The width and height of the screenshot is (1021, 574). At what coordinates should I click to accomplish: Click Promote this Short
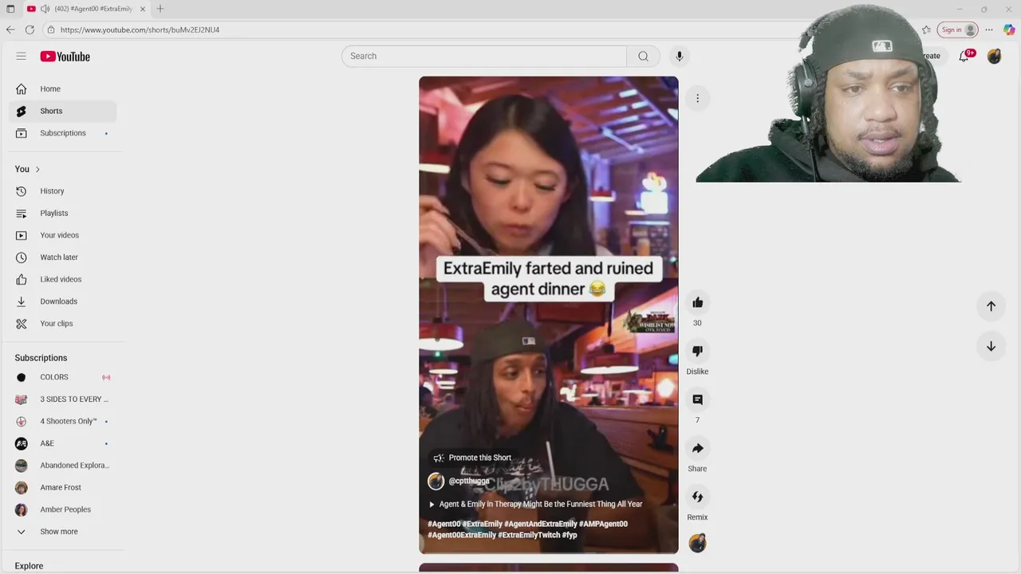(472, 458)
